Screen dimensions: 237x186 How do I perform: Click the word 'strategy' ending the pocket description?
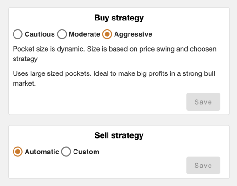click(25, 59)
